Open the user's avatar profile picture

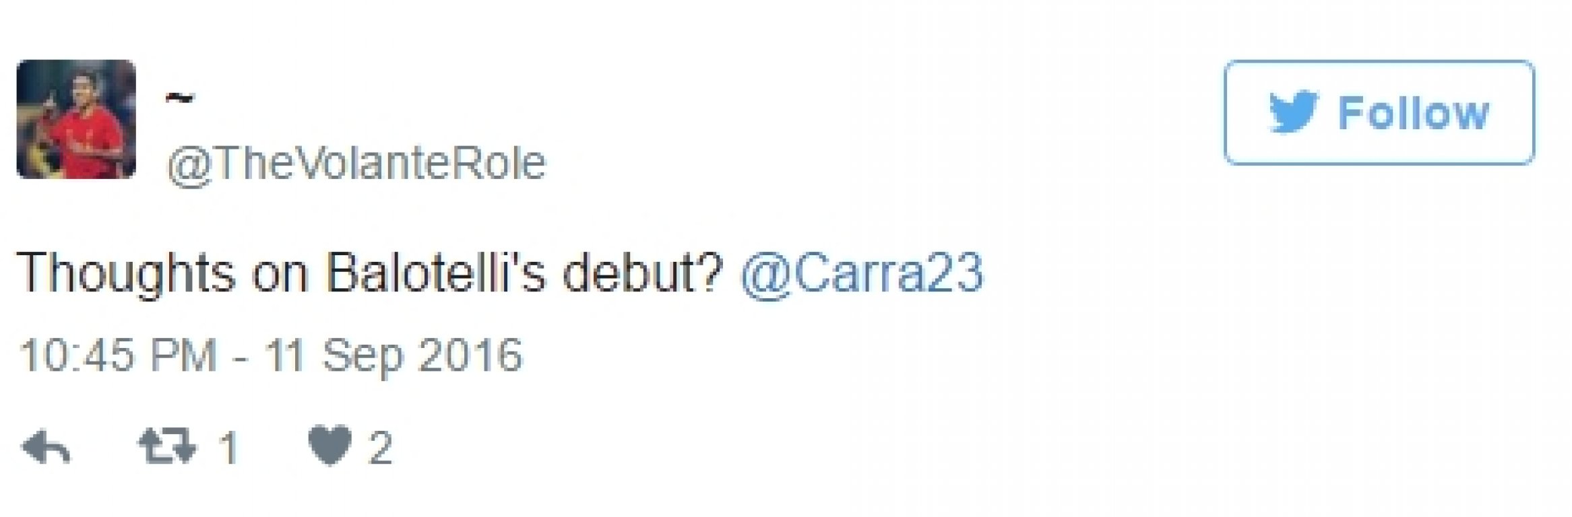[x=76, y=119]
